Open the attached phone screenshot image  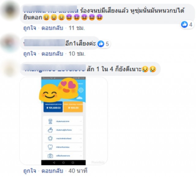point(63,121)
